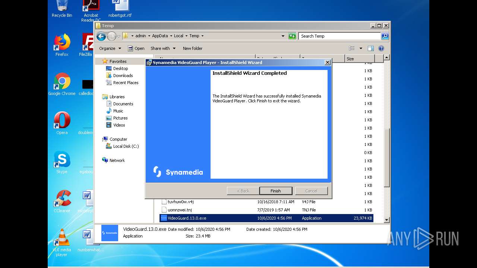Select the VideoGuard.13.0.exe file row
Viewport: 477px width, 268px height.
(266, 218)
